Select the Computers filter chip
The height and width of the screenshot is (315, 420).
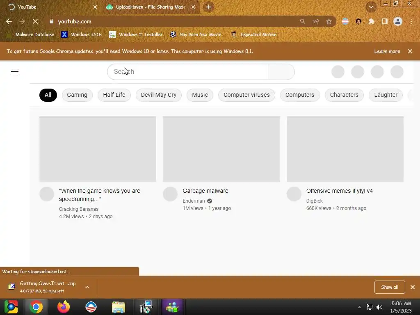300,95
